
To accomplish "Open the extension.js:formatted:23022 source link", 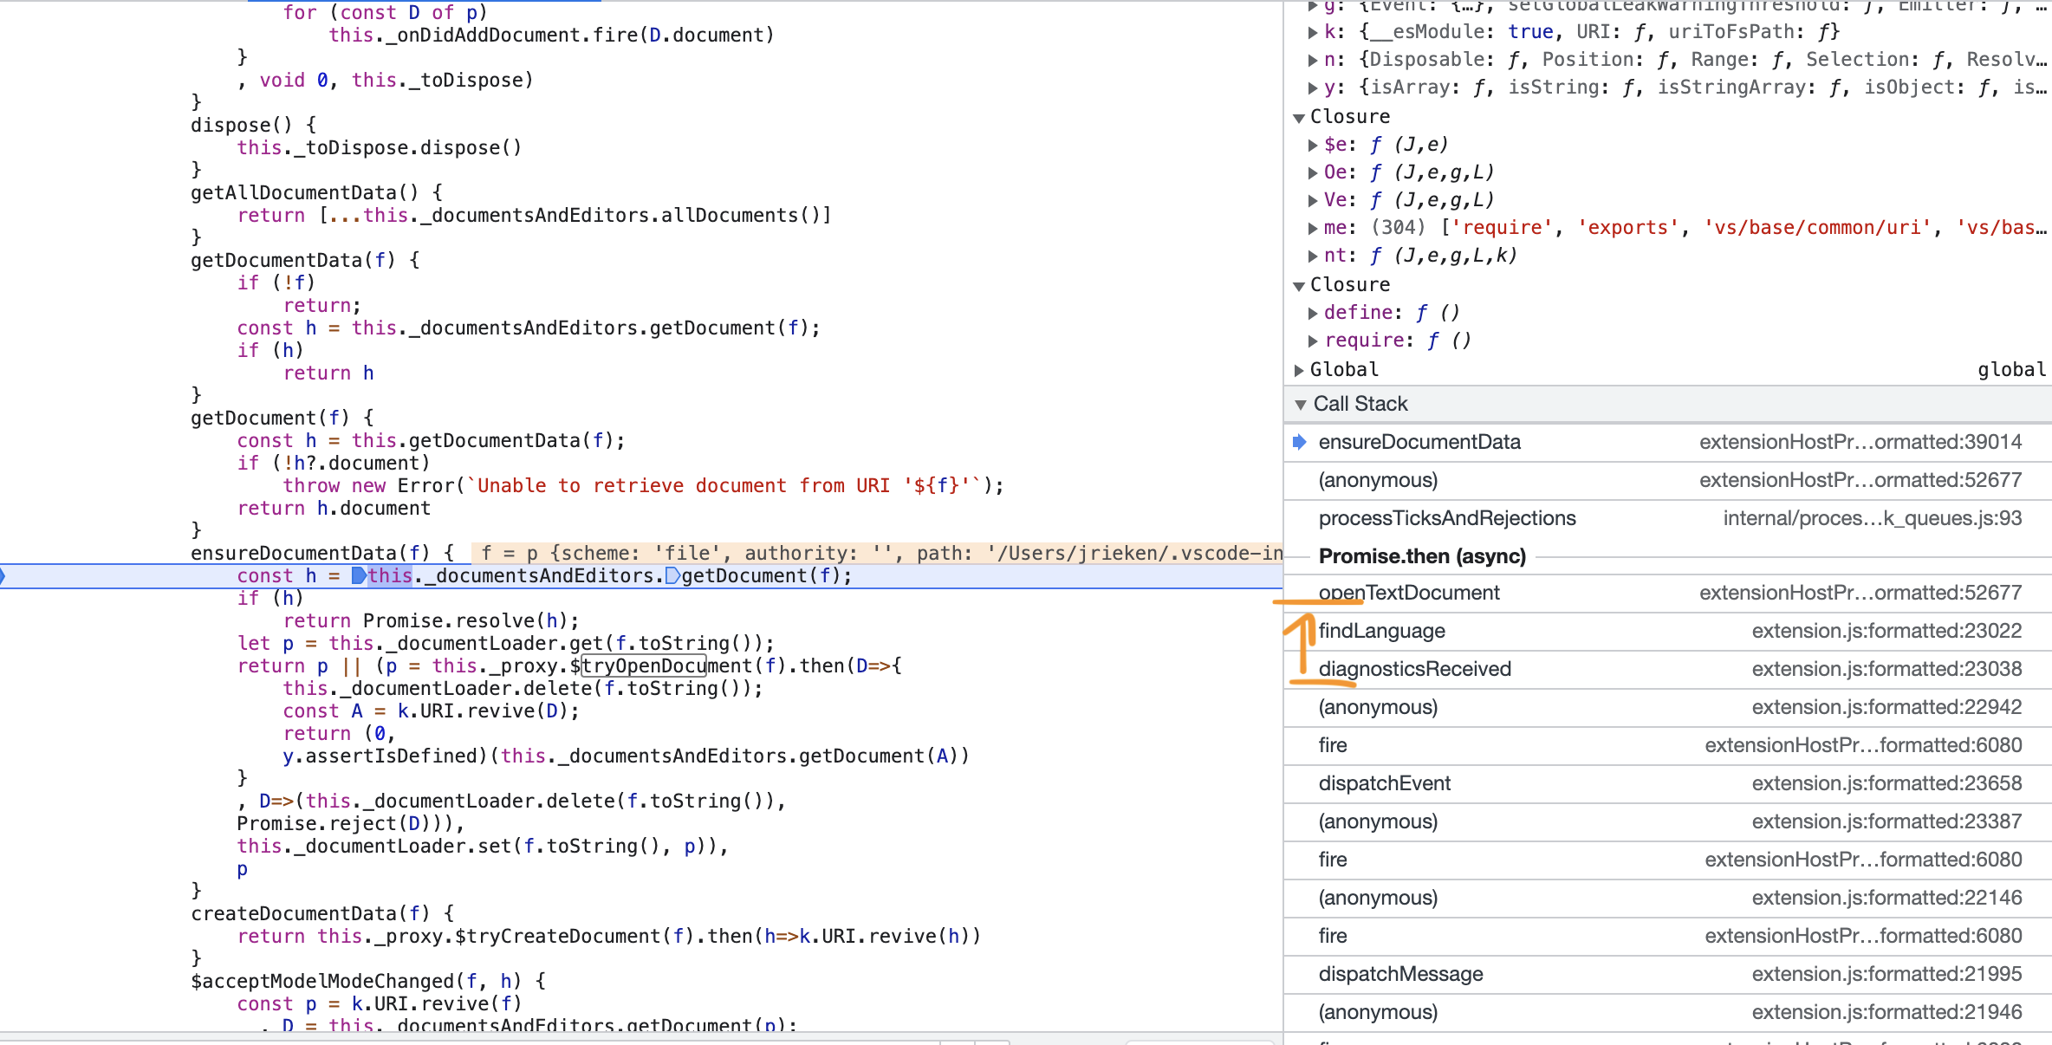I will 1888,630.
